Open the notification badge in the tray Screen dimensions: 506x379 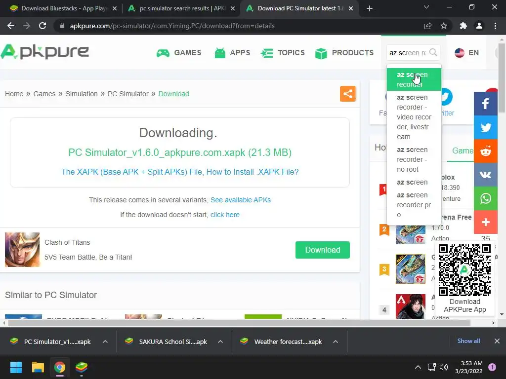[492, 367]
